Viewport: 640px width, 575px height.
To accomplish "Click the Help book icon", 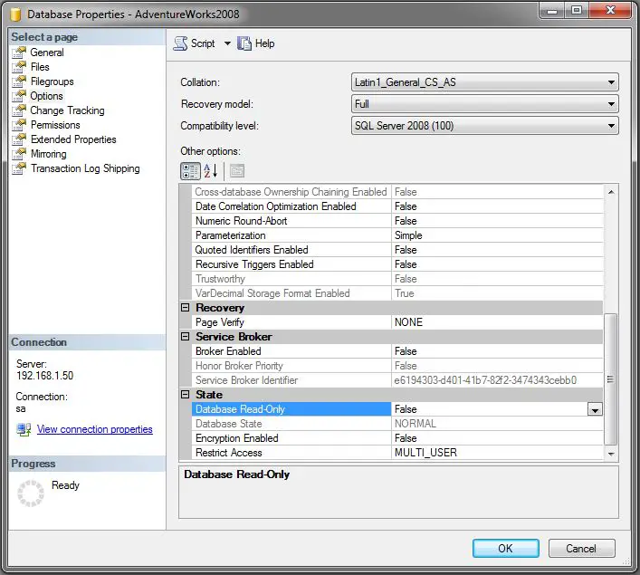I will 244,43.
